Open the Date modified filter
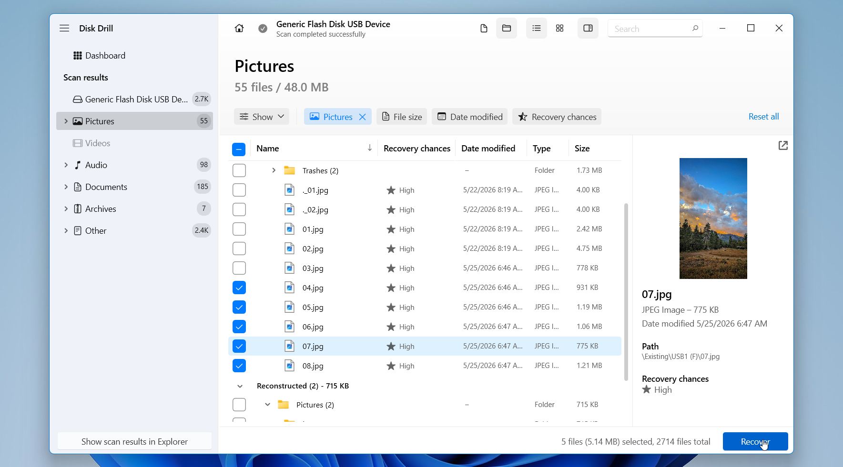The width and height of the screenshot is (843, 467). [x=469, y=117]
